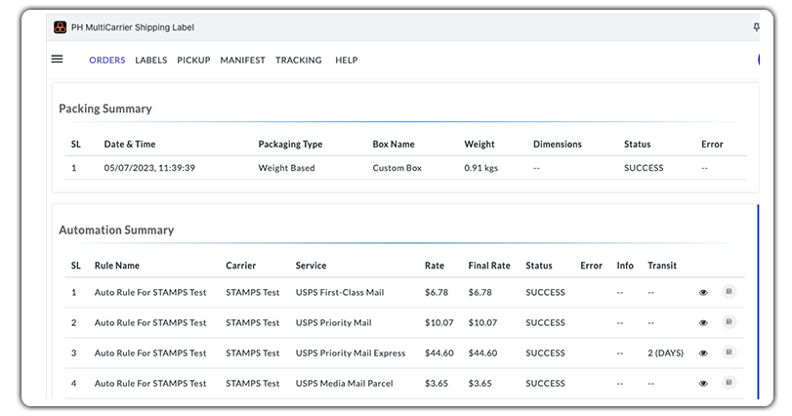Click the Final Rate column header
Screen dimensions: 792x416
(489, 266)
